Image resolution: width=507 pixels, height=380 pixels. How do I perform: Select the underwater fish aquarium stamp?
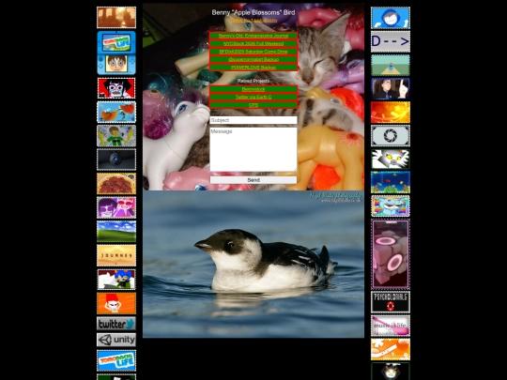click(x=391, y=183)
